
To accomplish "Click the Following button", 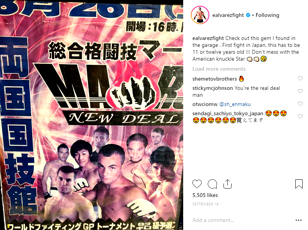I will pos(267,15).
